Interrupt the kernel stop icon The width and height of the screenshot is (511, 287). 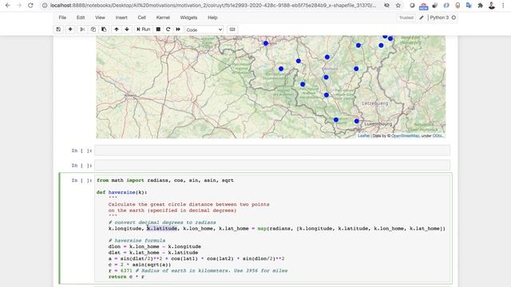(x=158, y=29)
